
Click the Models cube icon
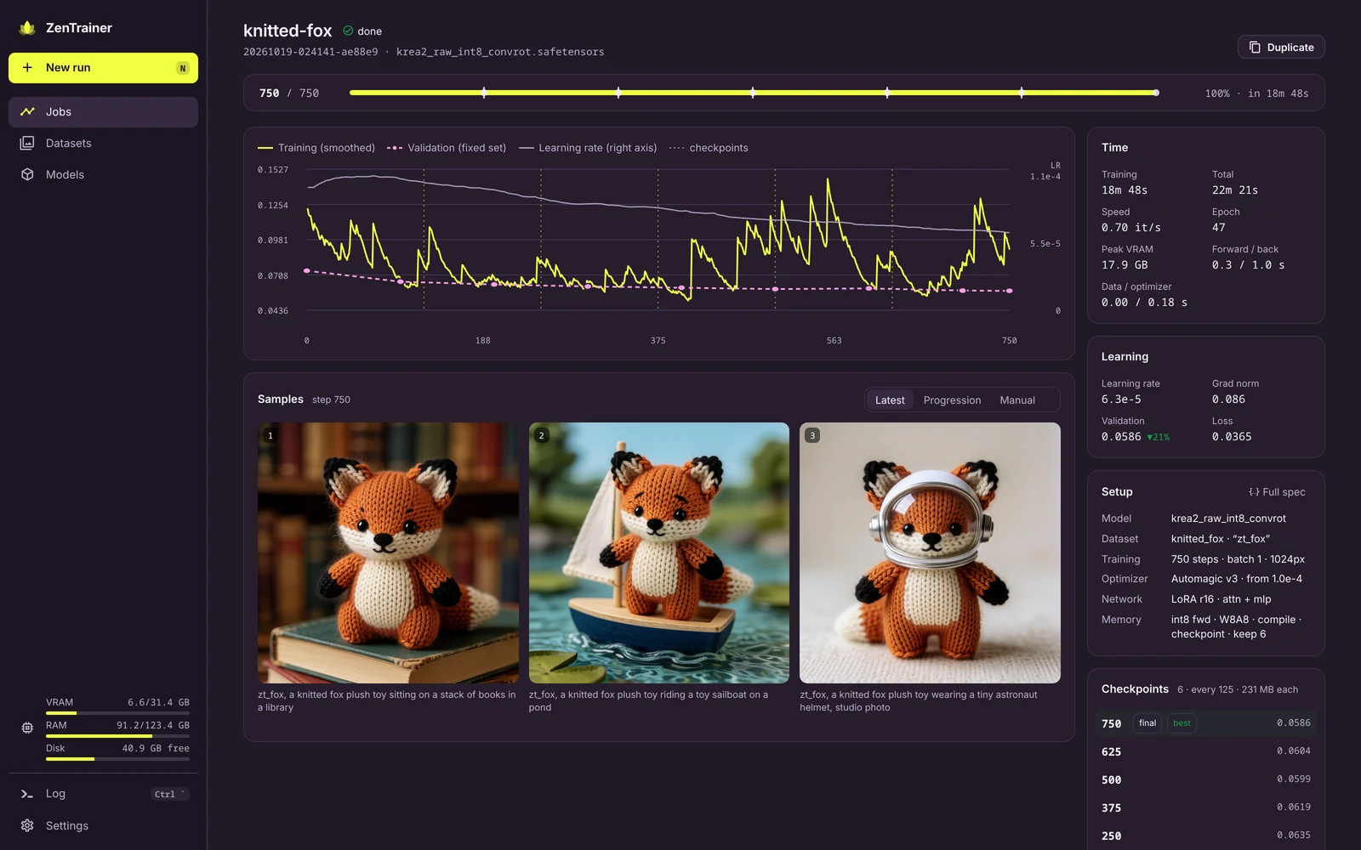27,174
